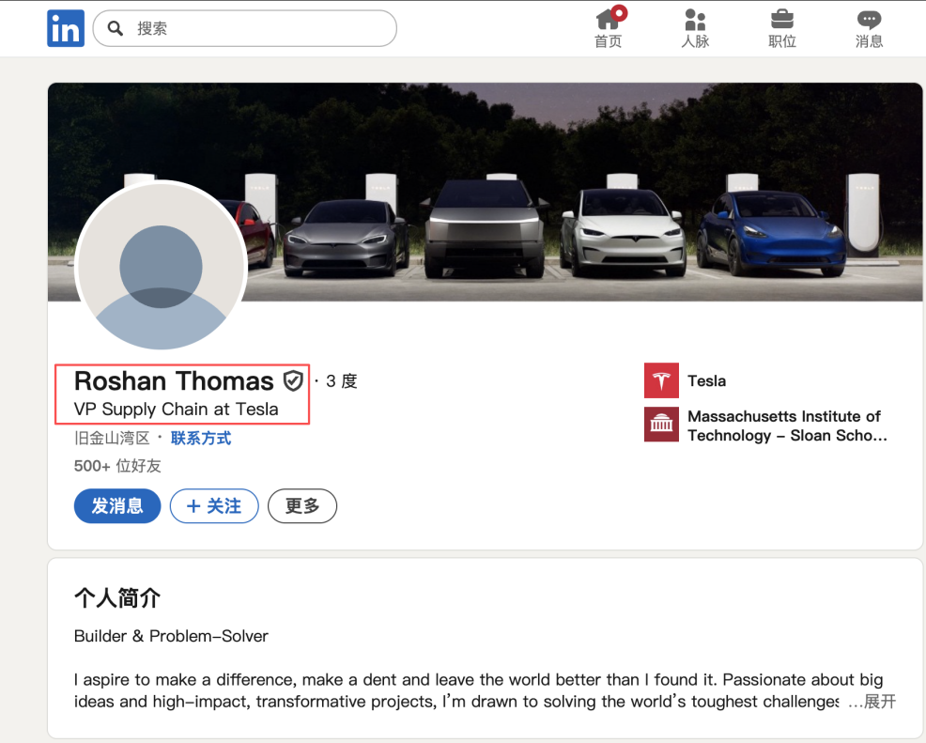This screenshot has height=743, width=926.
Task: Open the 更多 options dropdown
Action: pos(301,506)
